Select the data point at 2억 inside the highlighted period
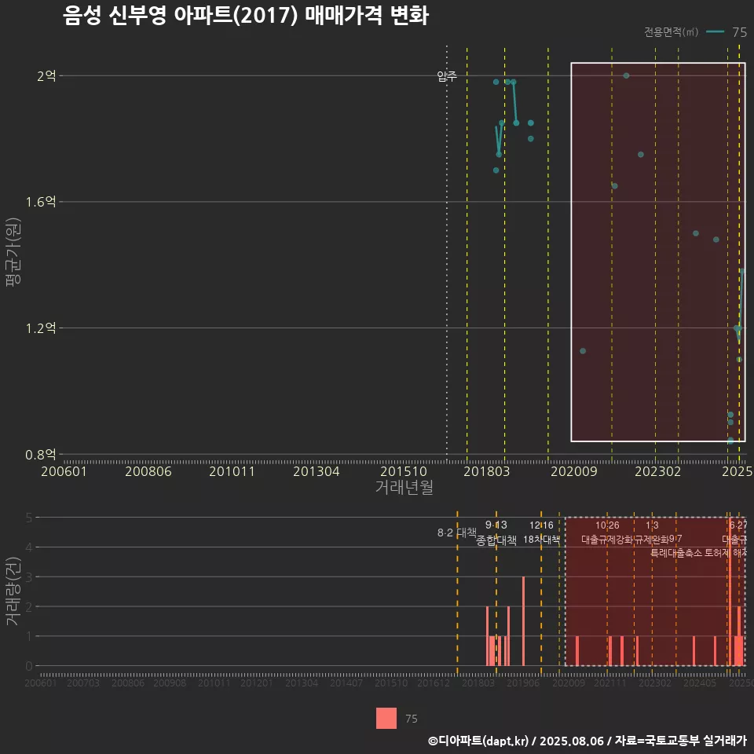754x754 pixels. pos(626,75)
